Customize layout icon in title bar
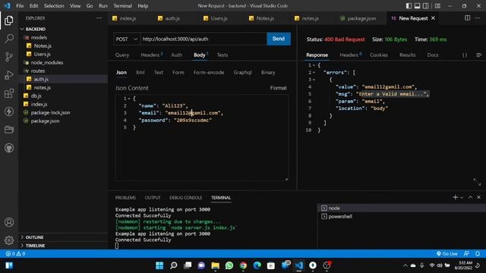Image resolution: width=486 pixels, height=273 pixels. (437, 6)
